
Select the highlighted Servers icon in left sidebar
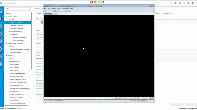coord(1,19)
